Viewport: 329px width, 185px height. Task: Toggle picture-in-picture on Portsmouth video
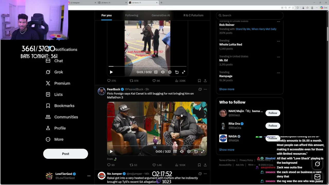click(177, 72)
